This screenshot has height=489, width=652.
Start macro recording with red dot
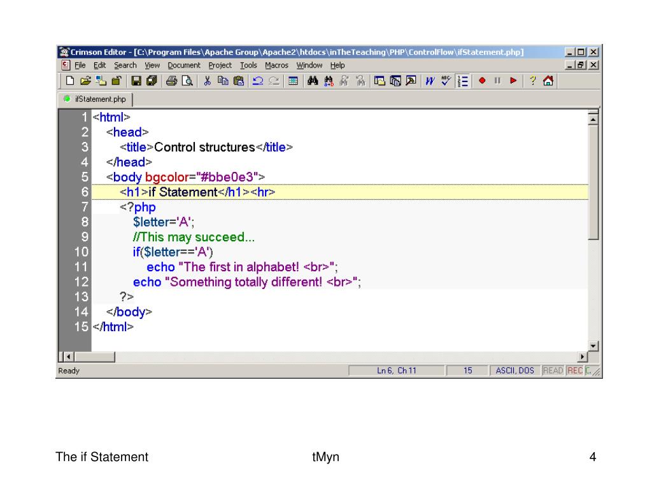[482, 81]
